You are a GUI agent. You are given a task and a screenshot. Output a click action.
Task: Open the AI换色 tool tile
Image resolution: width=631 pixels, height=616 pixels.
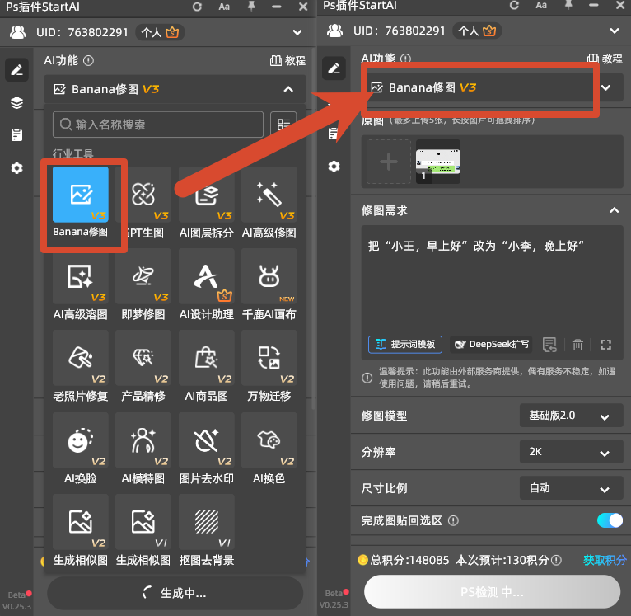(269, 440)
